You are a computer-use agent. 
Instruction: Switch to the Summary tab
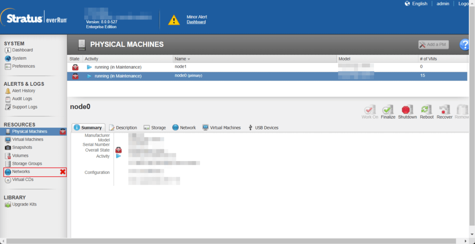pyautogui.click(x=88, y=128)
